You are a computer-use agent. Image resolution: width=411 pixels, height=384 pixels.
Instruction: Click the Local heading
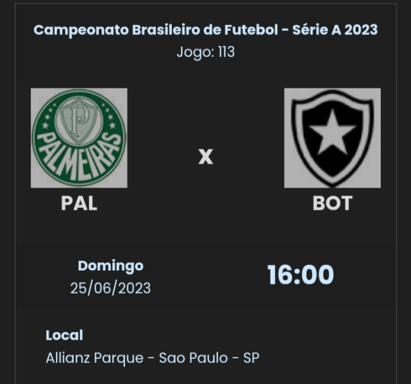(x=64, y=335)
